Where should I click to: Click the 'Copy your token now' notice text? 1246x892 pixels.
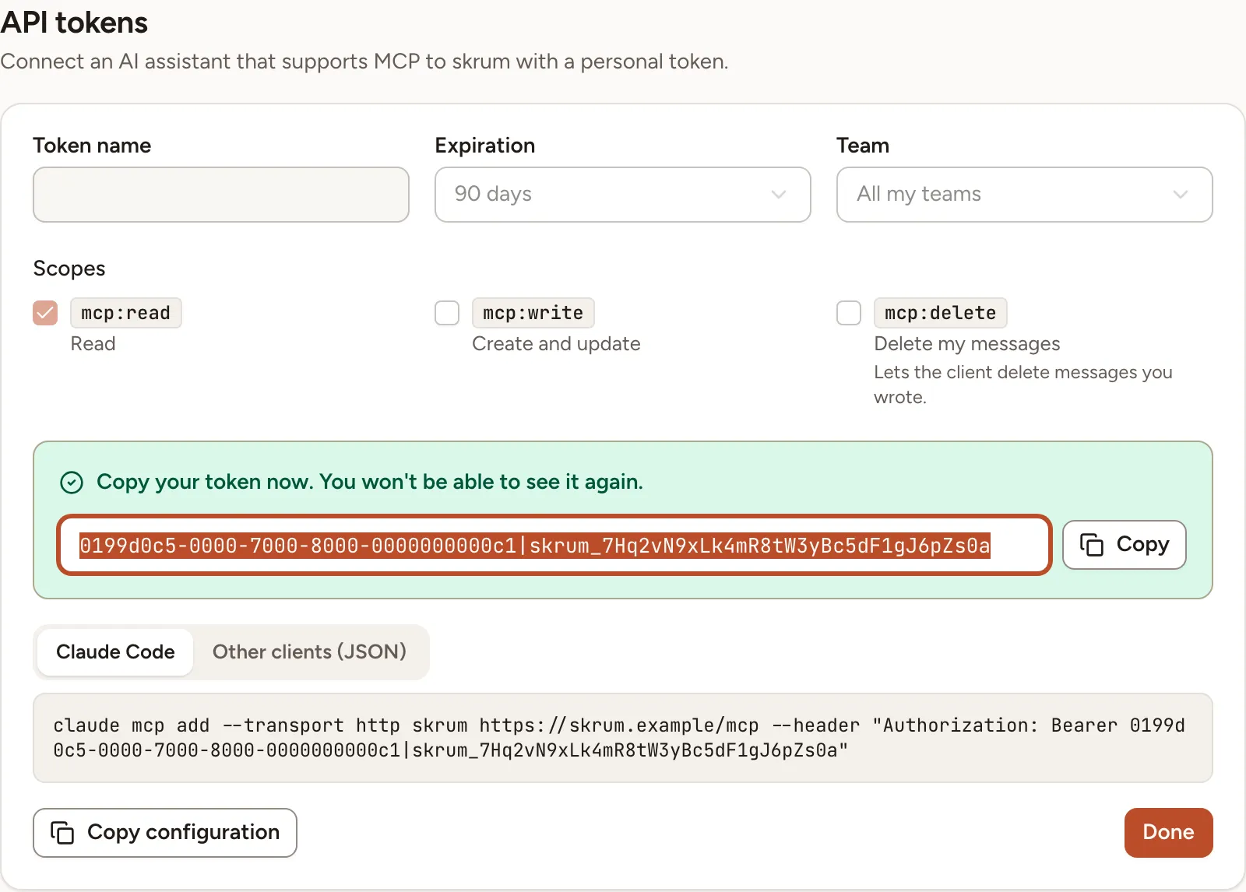[x=370, y=483]
